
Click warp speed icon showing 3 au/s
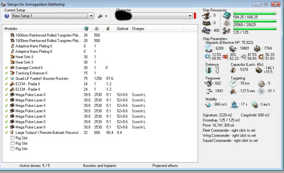[255, 105]
